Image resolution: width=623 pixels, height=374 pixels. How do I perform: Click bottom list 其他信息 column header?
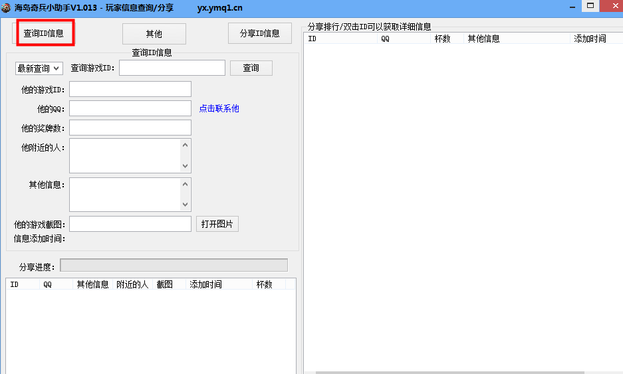92,284
